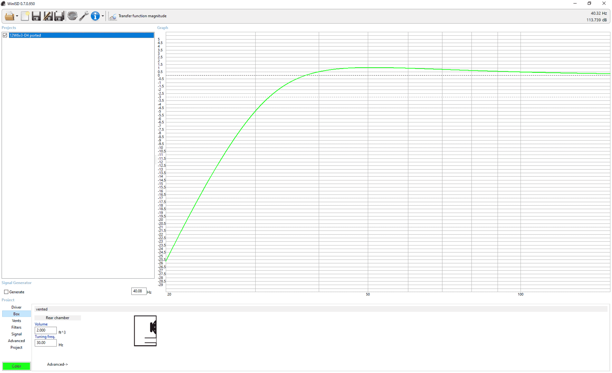Expand the info dropdown arrow
The width and height of the screenshot is (612, 373).
tap(103, 16)
